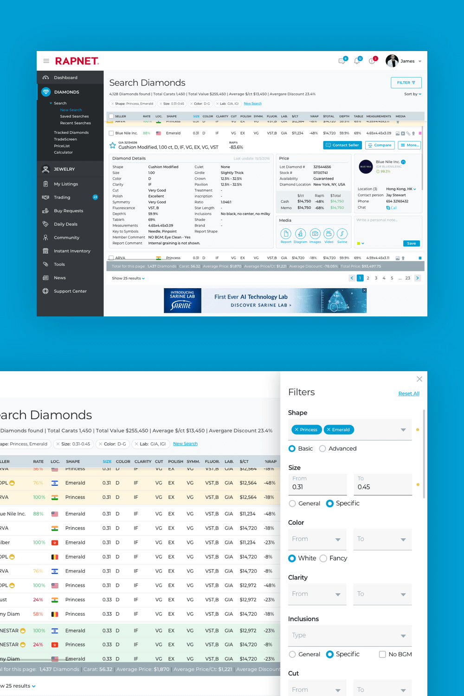Viewport: 464px width, 696px height.
Task: Expand the Shape dropdown in Filters
Action: pyautogui.click(x=403, y=430)
